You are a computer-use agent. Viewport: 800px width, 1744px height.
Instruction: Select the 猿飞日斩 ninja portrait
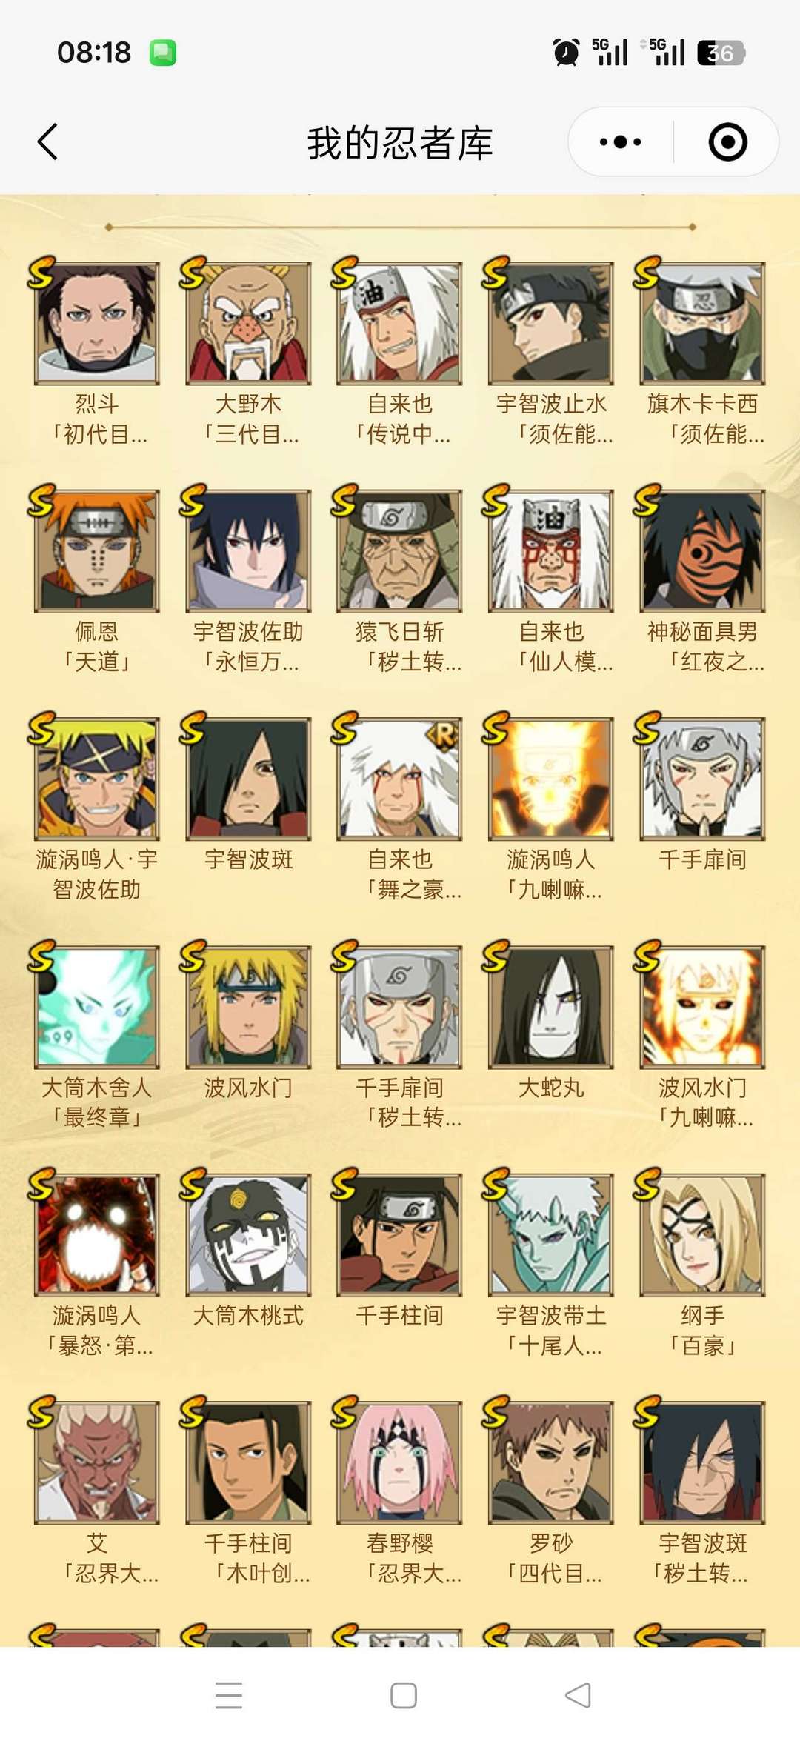point(399,550)
